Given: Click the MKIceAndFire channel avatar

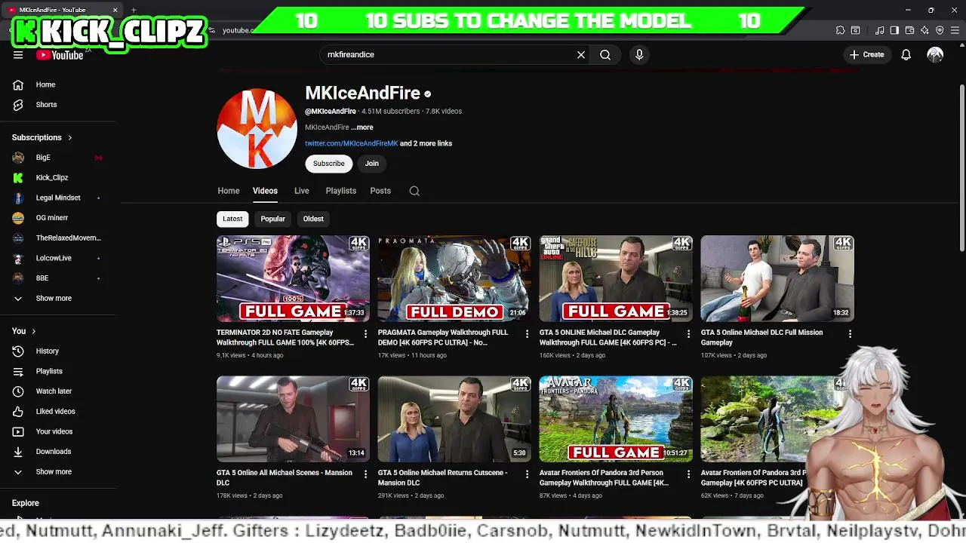Looking at the screenshot, I should (x=257, y=128).
